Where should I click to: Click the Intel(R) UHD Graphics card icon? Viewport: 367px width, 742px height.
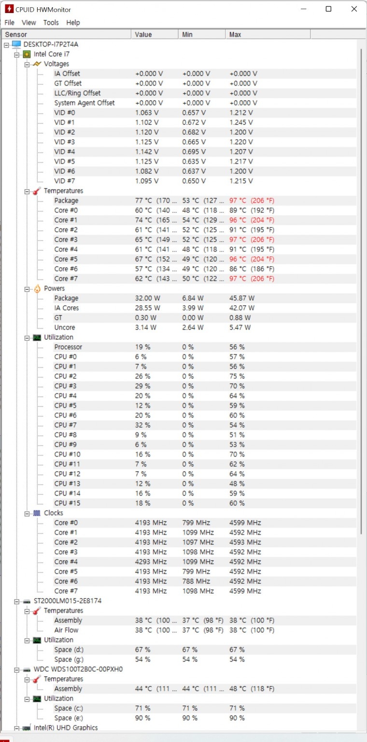(x=27, y=728)
